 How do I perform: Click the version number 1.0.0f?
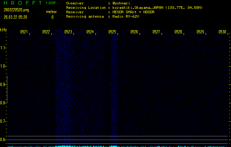[51, 3]
